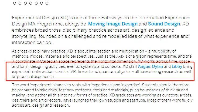
Task: Visit Angus staff profile link
Action: (144, 66)
